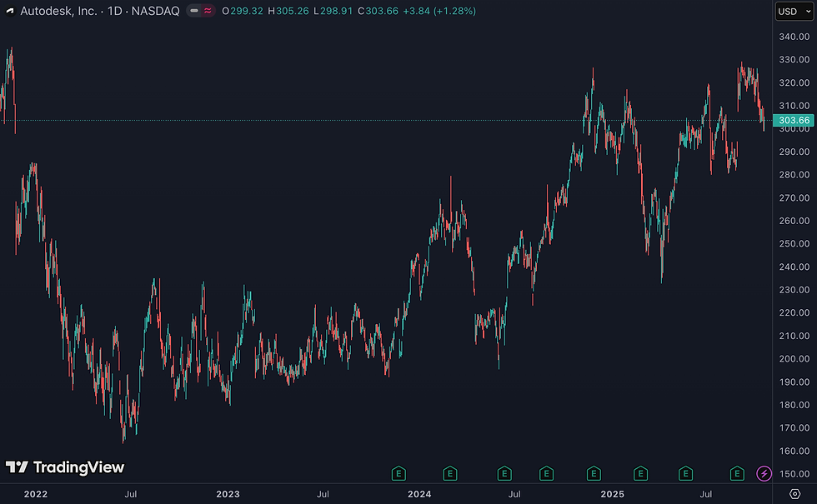The width and height of the screenshot is (817, 504).
Task: Click the 250.00 price axis label
Action: [794, 243]
